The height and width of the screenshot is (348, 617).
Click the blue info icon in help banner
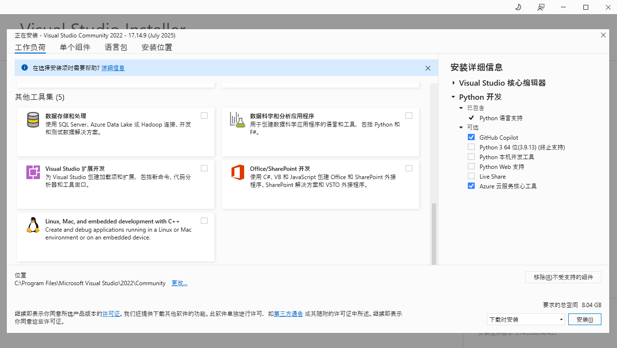click(25, 68)
